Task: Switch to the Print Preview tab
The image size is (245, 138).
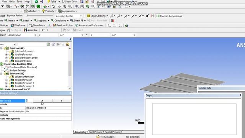Action: [x=95, y=132]
